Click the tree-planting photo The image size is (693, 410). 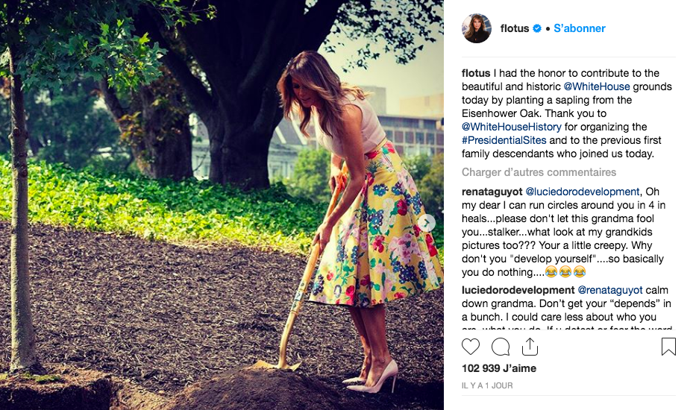(x=222, y=205)
